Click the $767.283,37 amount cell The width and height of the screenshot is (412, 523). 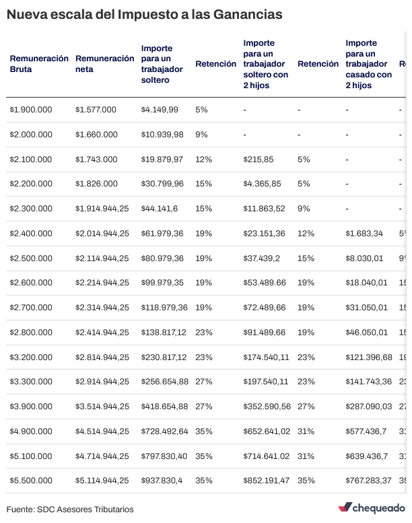point(369,481)
